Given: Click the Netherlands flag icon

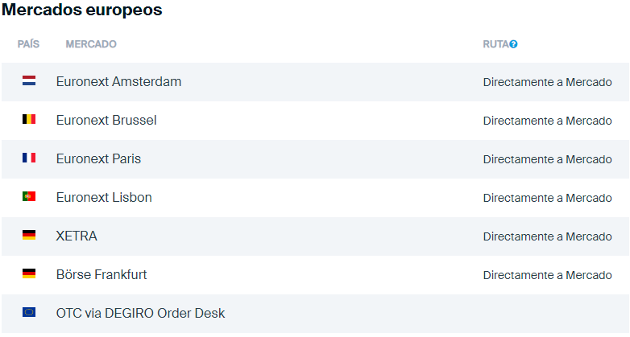Looking at the screenshot, I should (x=29, y=81).
